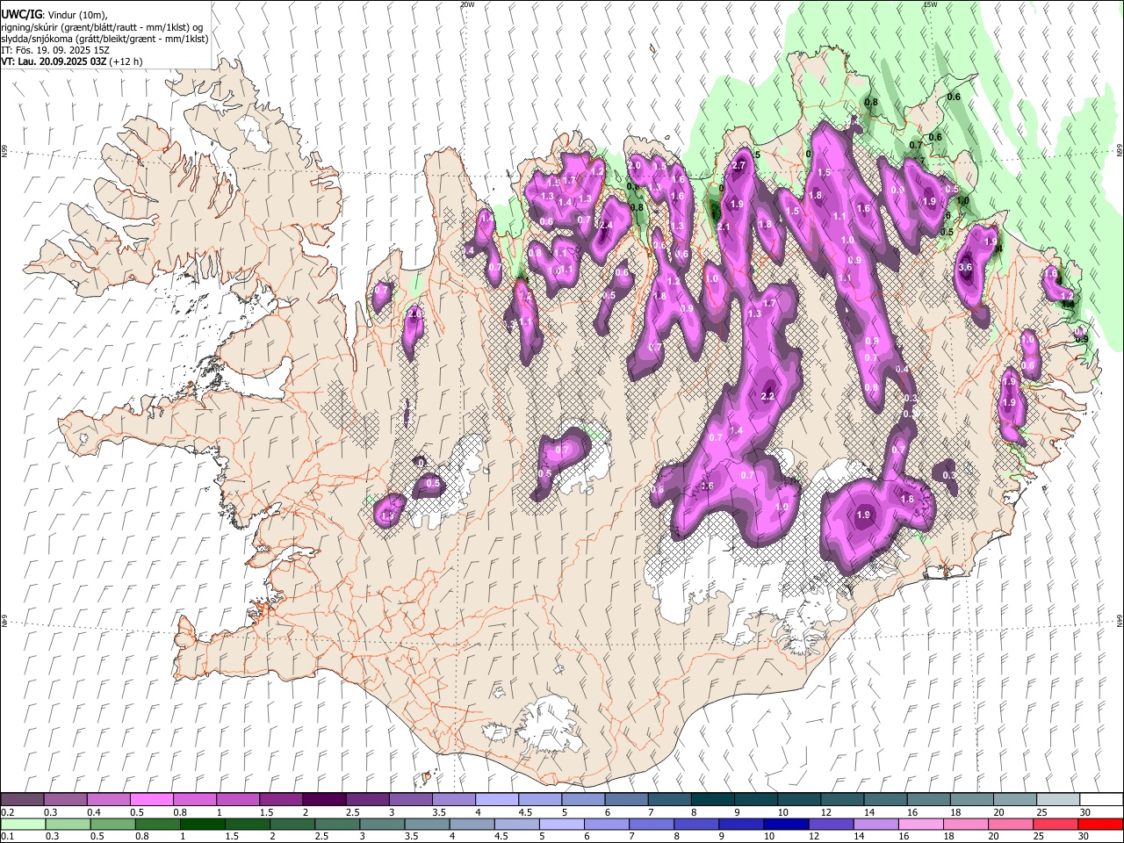Click the '2.2' precipitation value on map
The height and width of the screenshot is (843, 1124).
coord(767,397)
